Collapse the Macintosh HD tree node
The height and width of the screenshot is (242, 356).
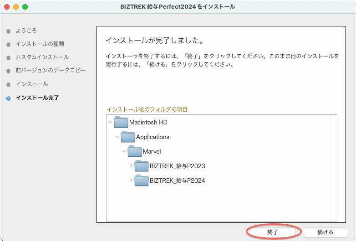pyautogui.click(x=111, y=122)
